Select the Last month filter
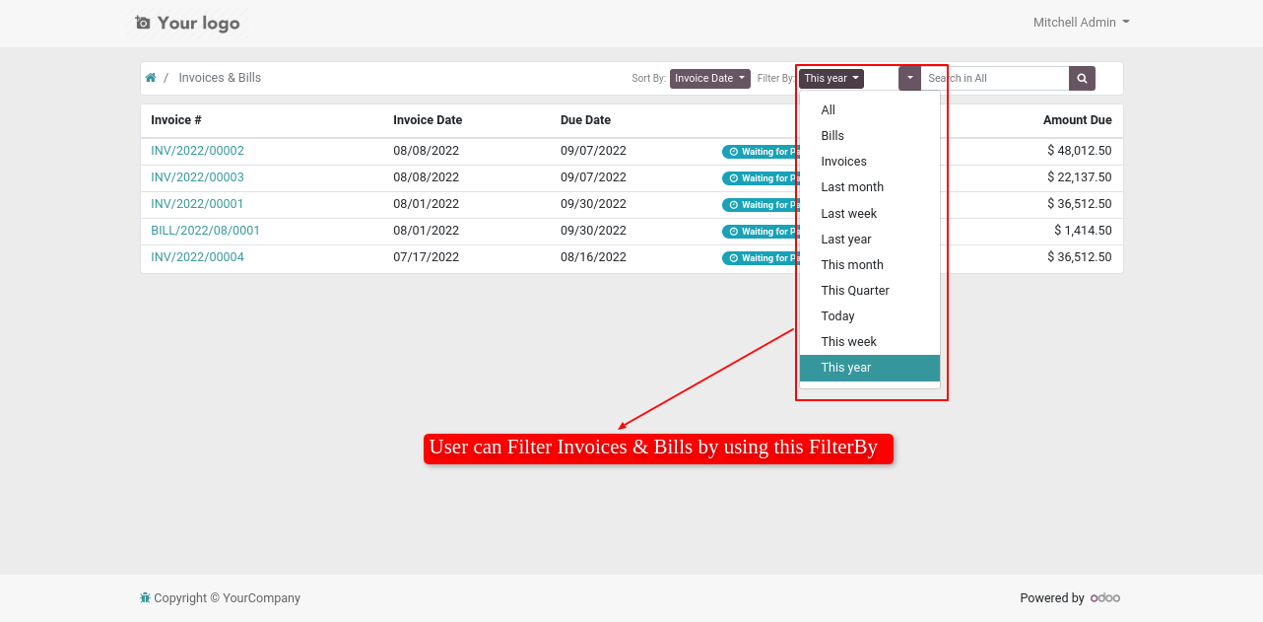This screenshot has width=1263, height=622. 870,187
